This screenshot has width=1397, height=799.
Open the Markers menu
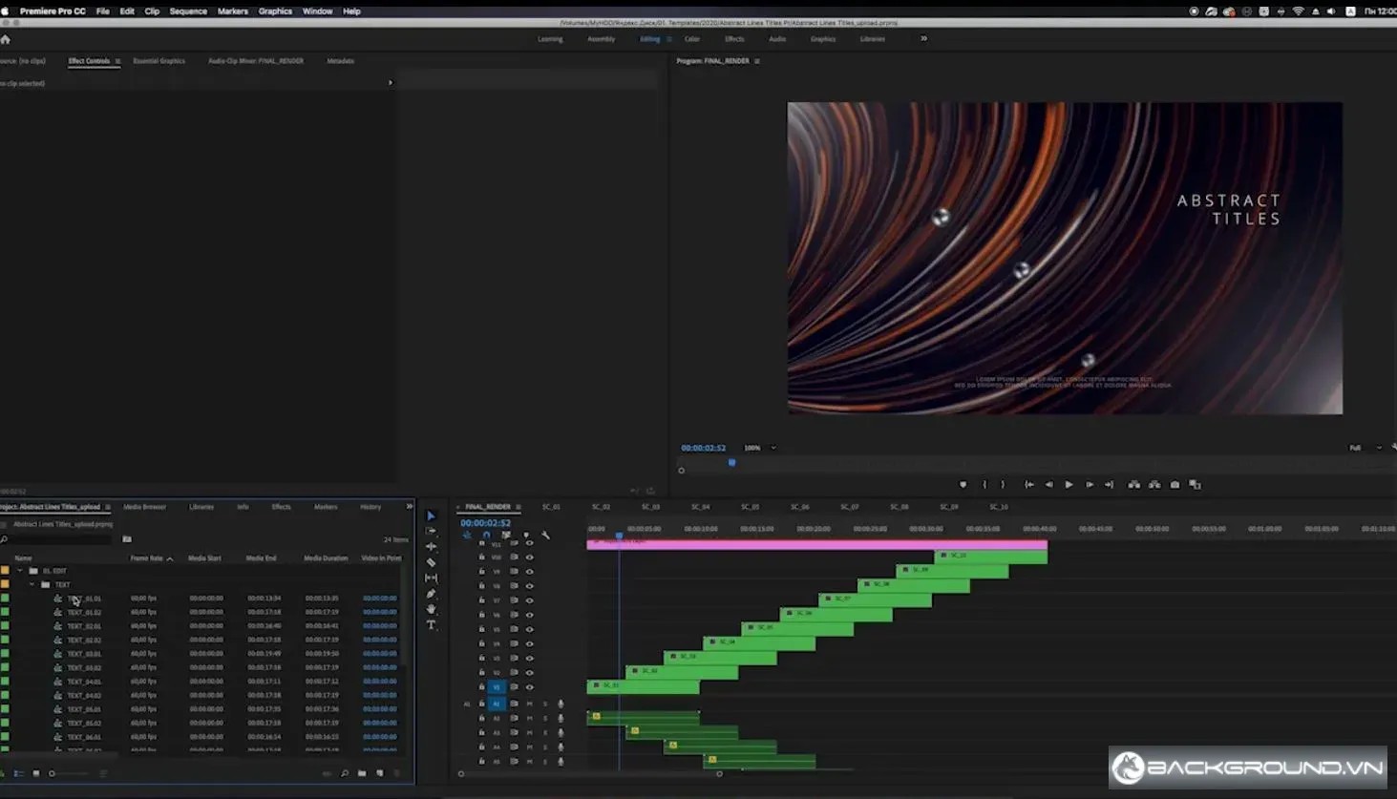[x=232, y=11]
